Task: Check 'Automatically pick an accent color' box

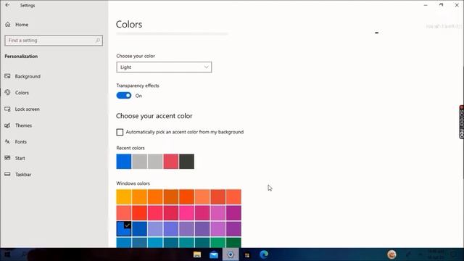Action: click(120, 132)
